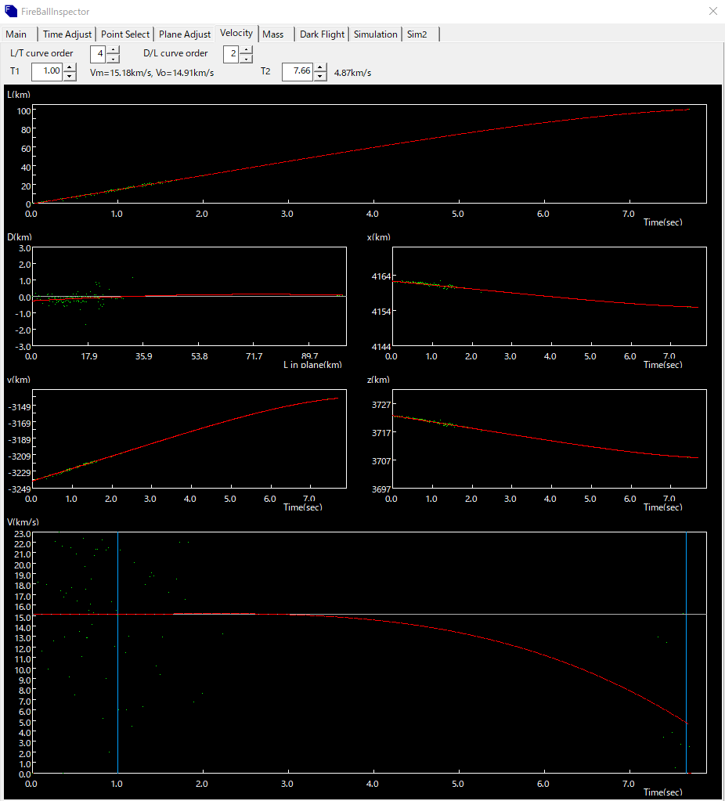725x801 pixels.
Task: Click the FireBallInspector app icon in title bar
Action: [11, 11]
